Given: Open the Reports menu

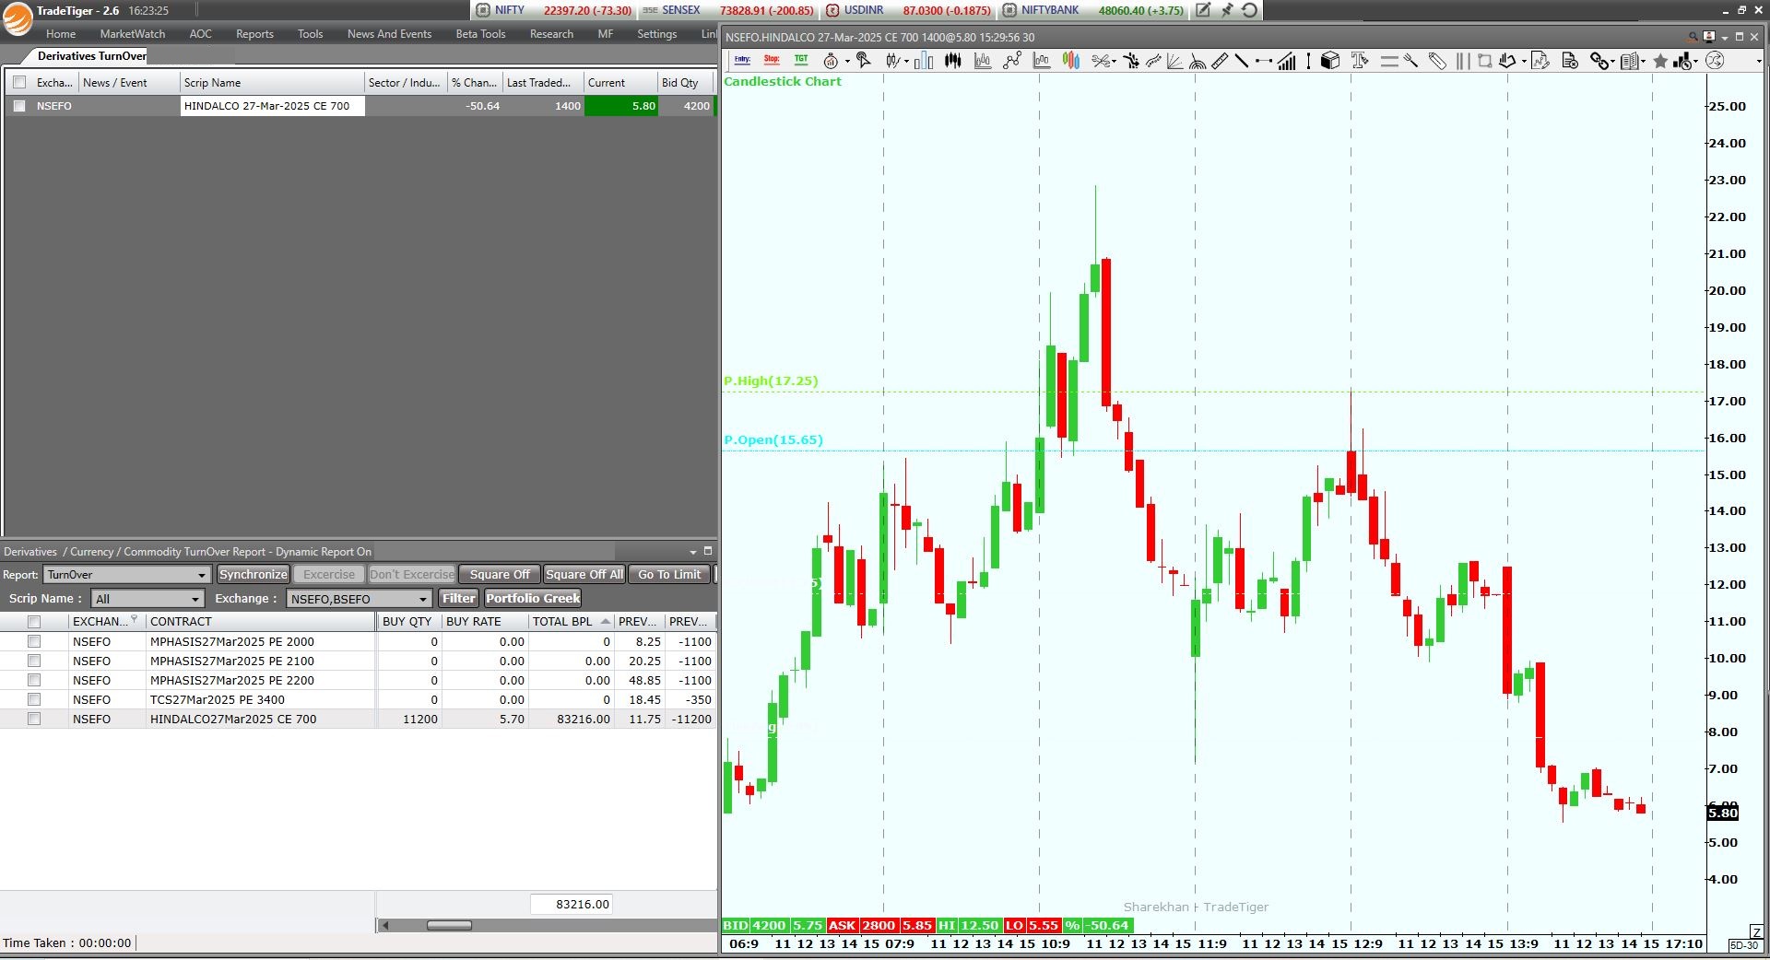Looking at the screenshot, I should [x=254, y=34].
